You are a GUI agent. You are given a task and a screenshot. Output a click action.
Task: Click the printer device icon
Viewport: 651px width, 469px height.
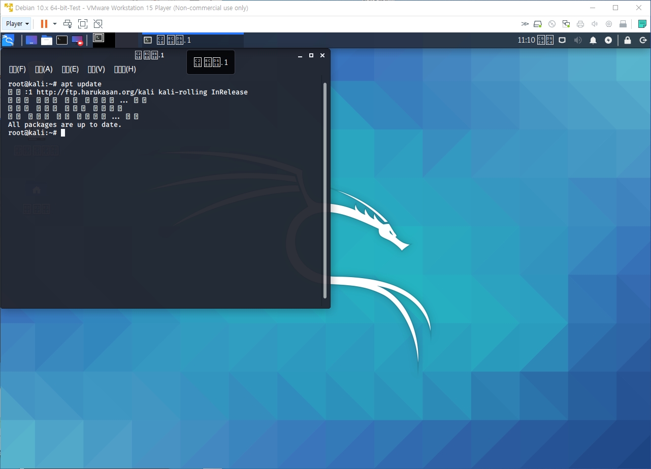(580, 24)
